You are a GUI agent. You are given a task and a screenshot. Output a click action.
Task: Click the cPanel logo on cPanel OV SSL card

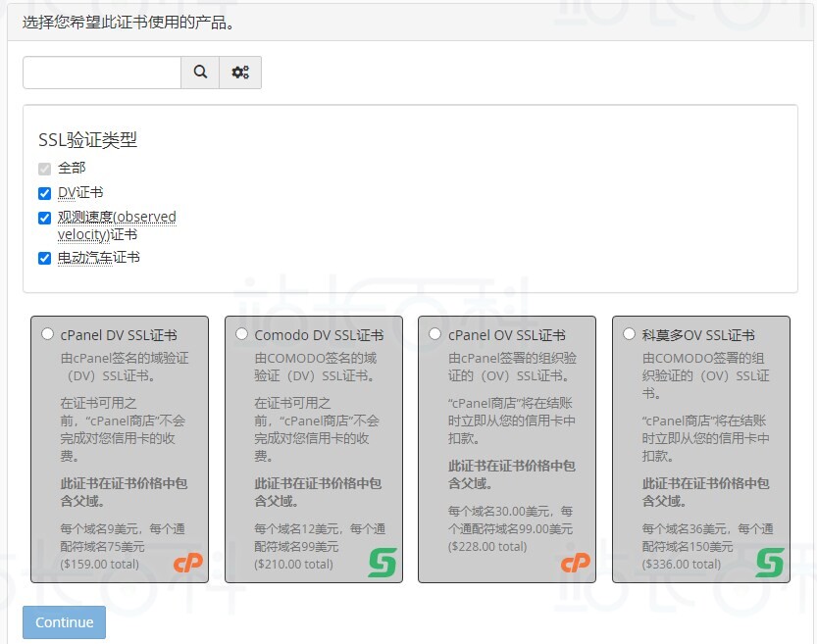[x=575, y=563]
